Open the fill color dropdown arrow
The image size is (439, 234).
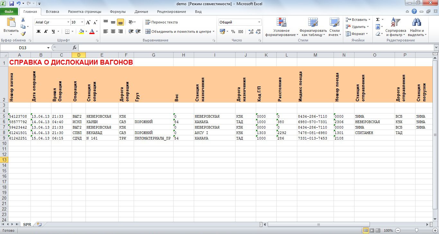coord(86,32)
